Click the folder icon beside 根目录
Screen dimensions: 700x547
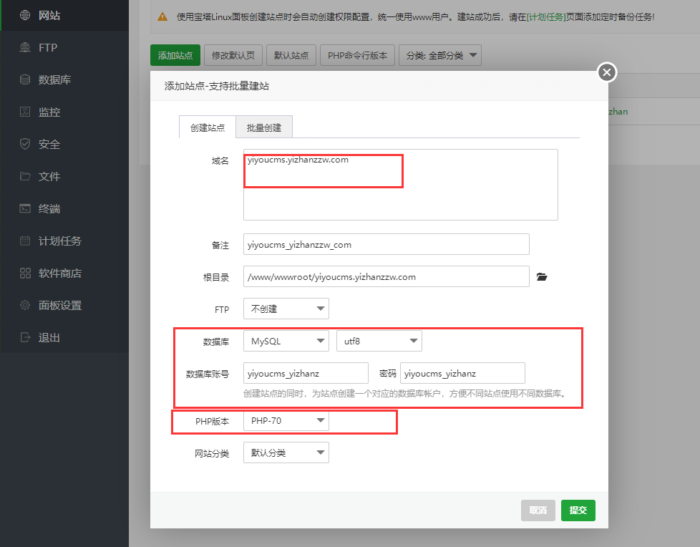tap(542, 276)
